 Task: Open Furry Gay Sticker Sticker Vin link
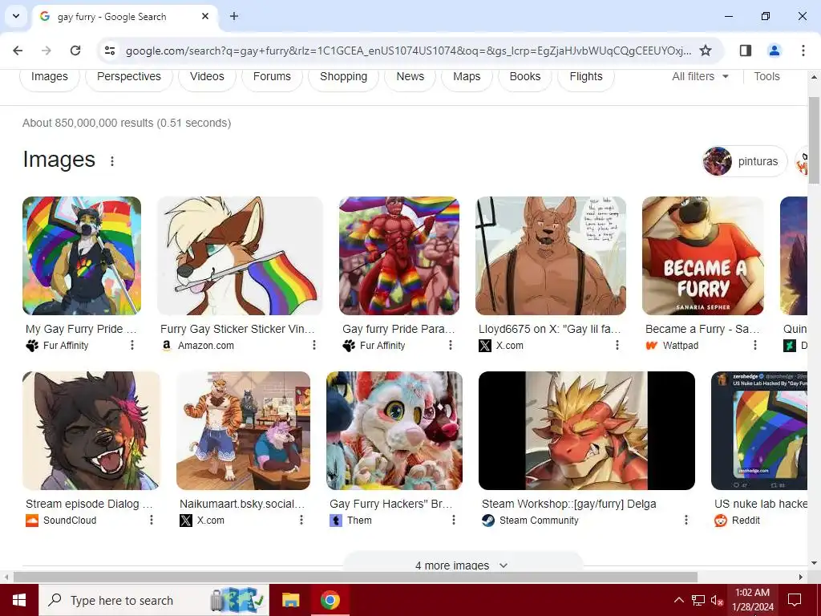click(237, 329)
